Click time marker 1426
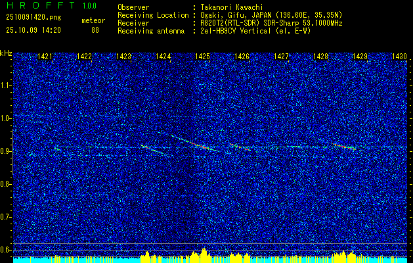The image size is (413, 263). tap(242, 56)
